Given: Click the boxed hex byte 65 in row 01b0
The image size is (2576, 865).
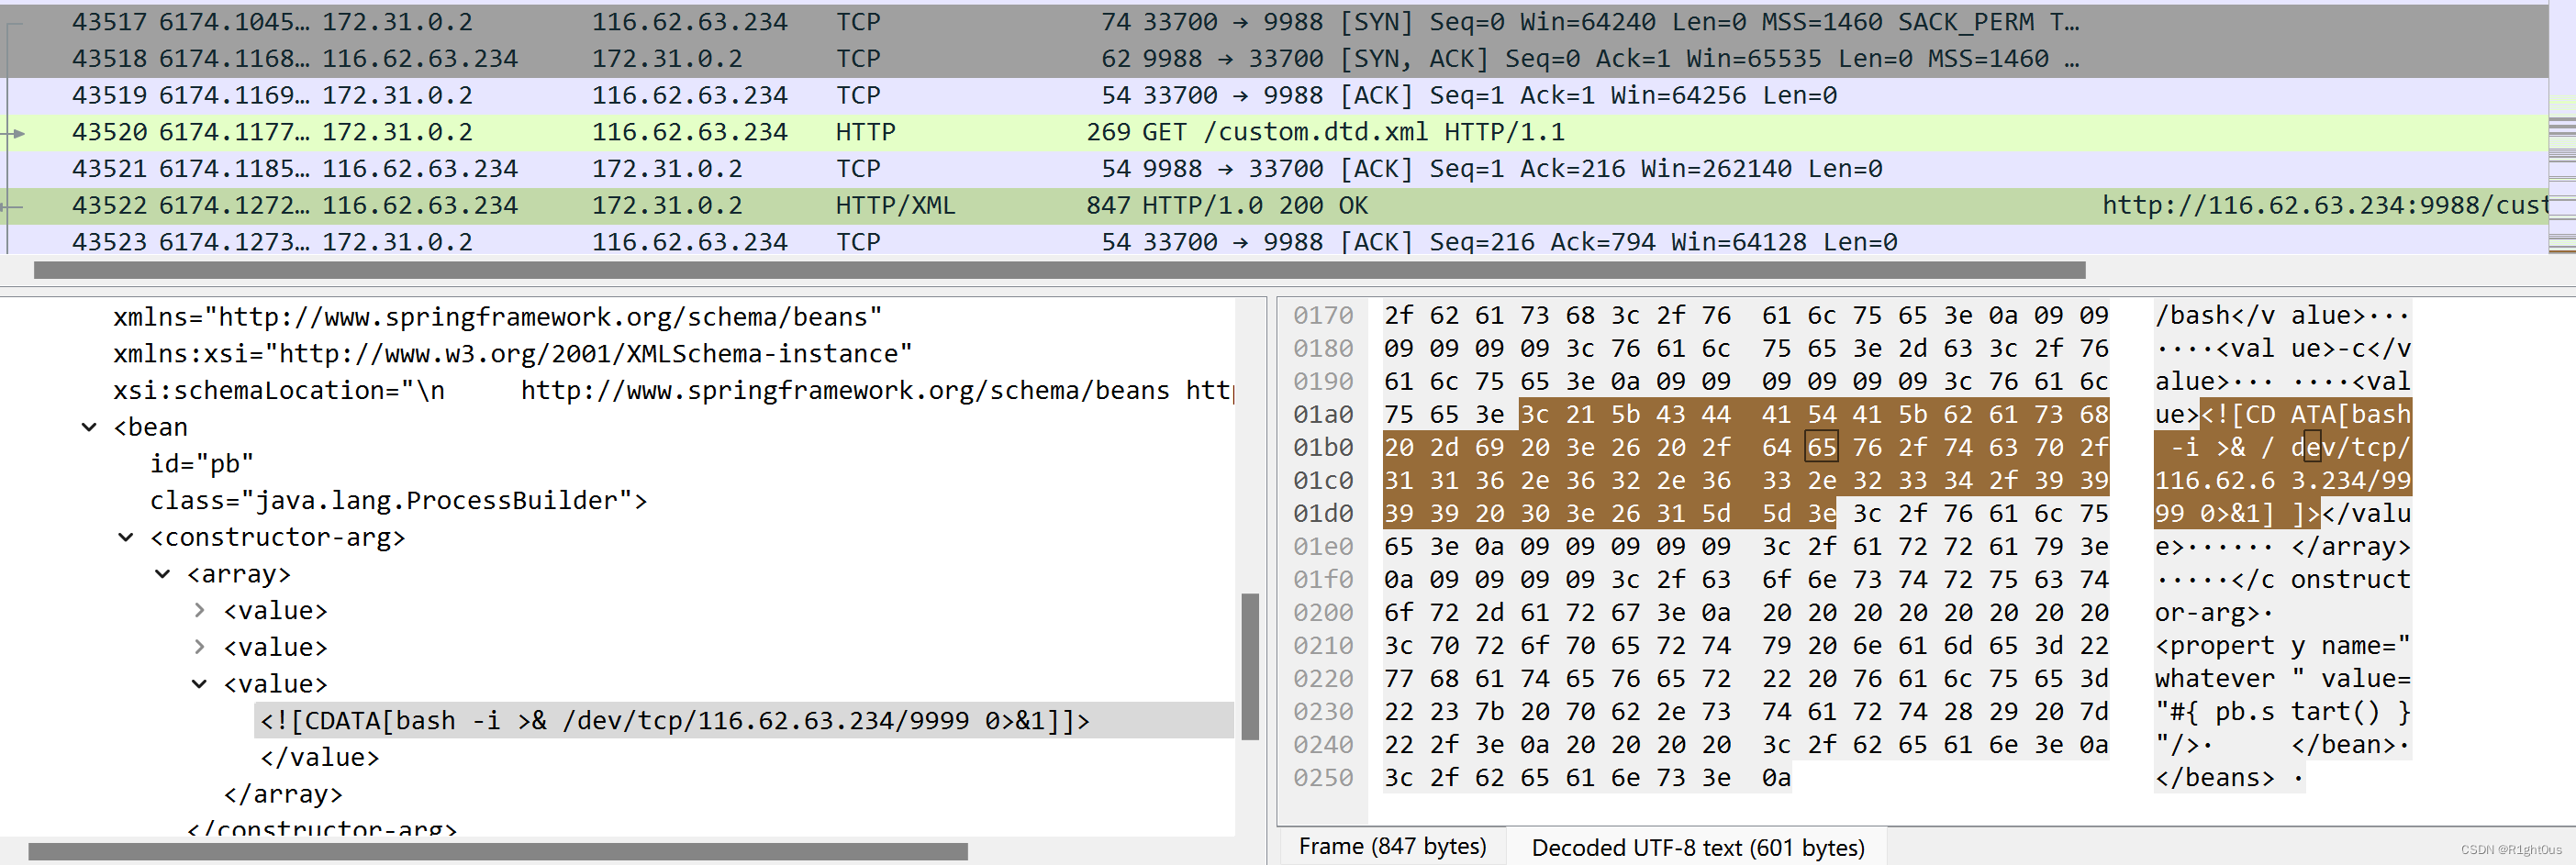Looking at the screenshot, I should (1821, 447).
